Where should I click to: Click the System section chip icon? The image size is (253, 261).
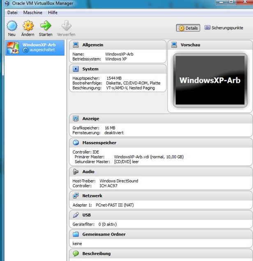(76, 69)
